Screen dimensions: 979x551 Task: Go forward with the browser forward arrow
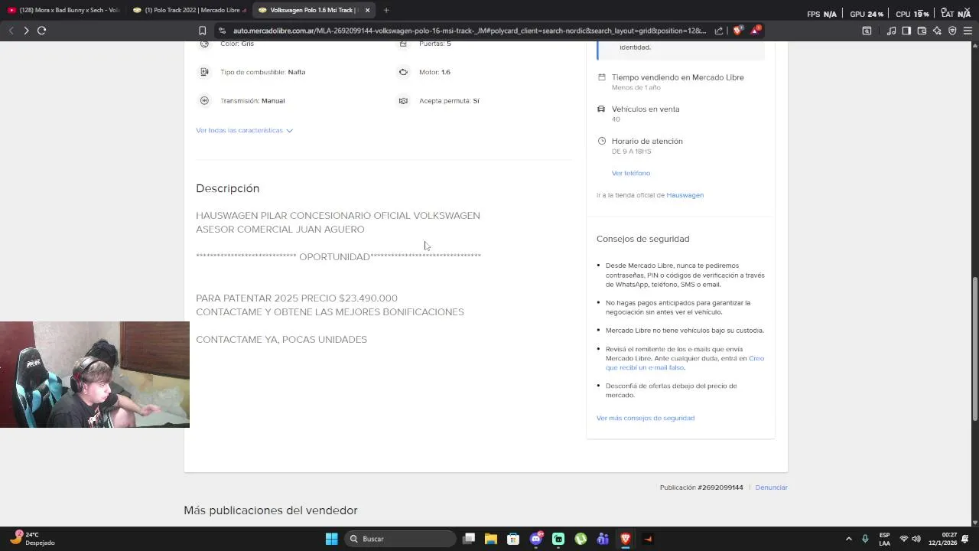click(26, 31)
